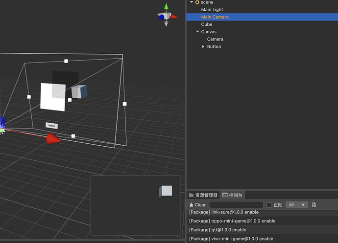Click the camera preview thumbnail
Viewport: 338px width, 243px height.
pos(136,205)
